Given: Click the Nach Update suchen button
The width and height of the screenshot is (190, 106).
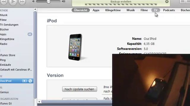Looking at the screenshot, I should click(x=80, y=89).
